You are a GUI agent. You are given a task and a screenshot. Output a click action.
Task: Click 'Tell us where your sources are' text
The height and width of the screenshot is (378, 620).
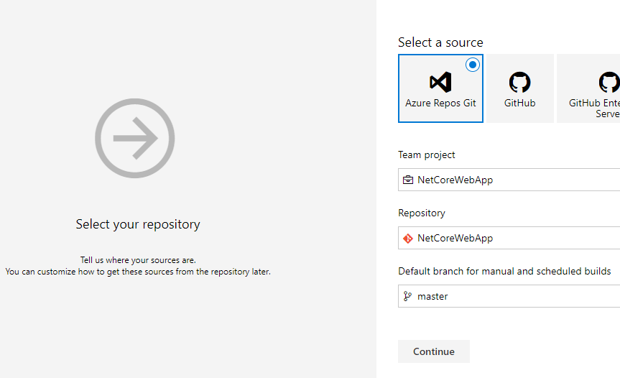138,259
